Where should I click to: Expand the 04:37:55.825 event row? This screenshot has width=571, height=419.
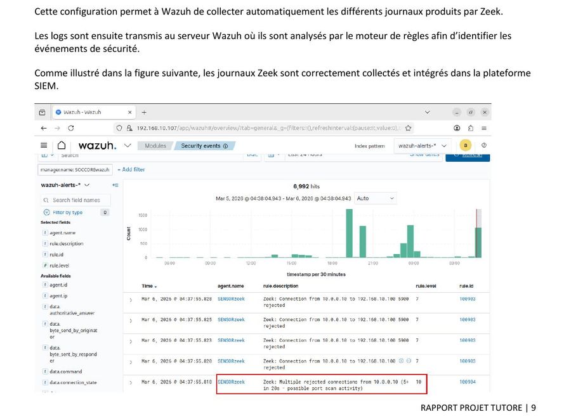point(131,321)
